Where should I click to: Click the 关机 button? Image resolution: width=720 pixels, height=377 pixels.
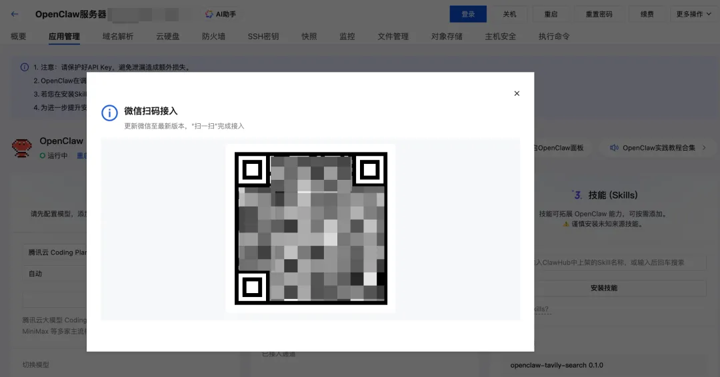[509, 14]
